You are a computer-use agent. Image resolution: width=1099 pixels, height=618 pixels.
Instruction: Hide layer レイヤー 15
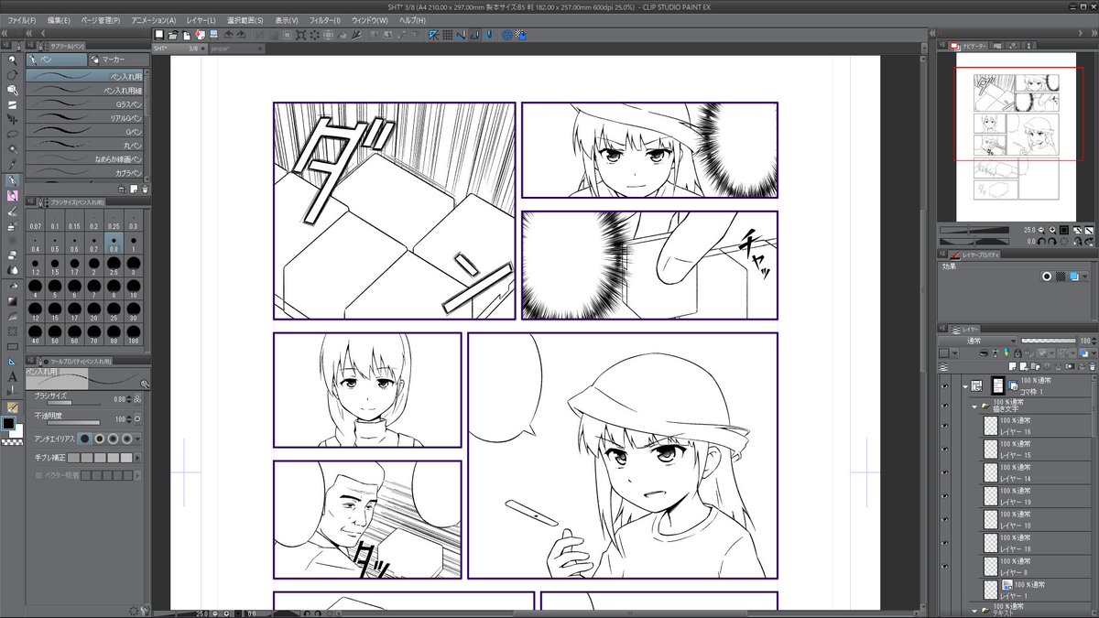(x=944, y=449)
